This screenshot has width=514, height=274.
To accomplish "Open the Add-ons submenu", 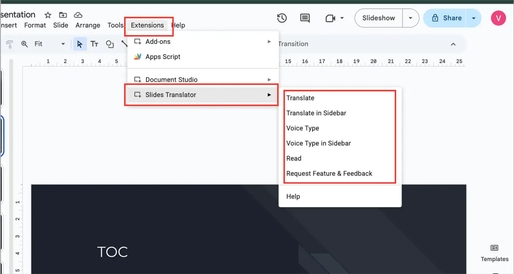I will 203,42.
